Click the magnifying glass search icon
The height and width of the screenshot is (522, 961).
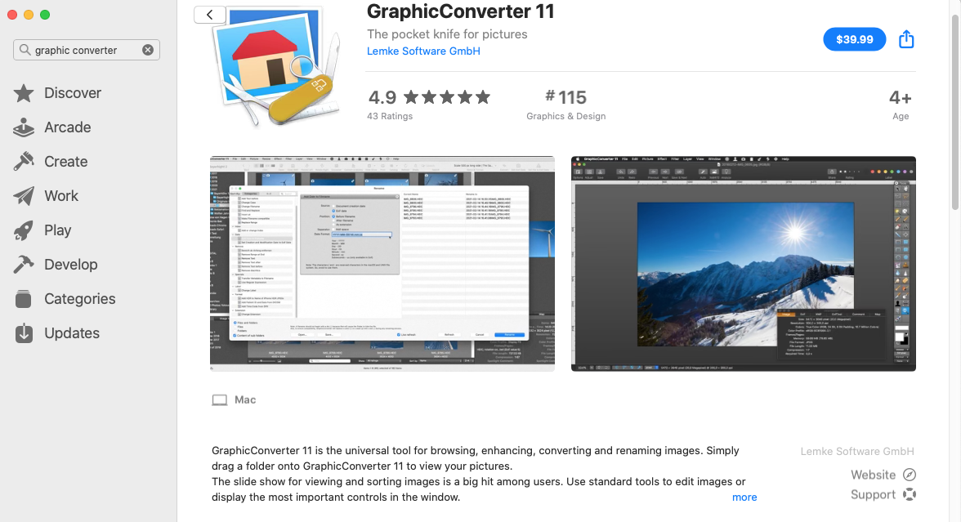[25, 50]
